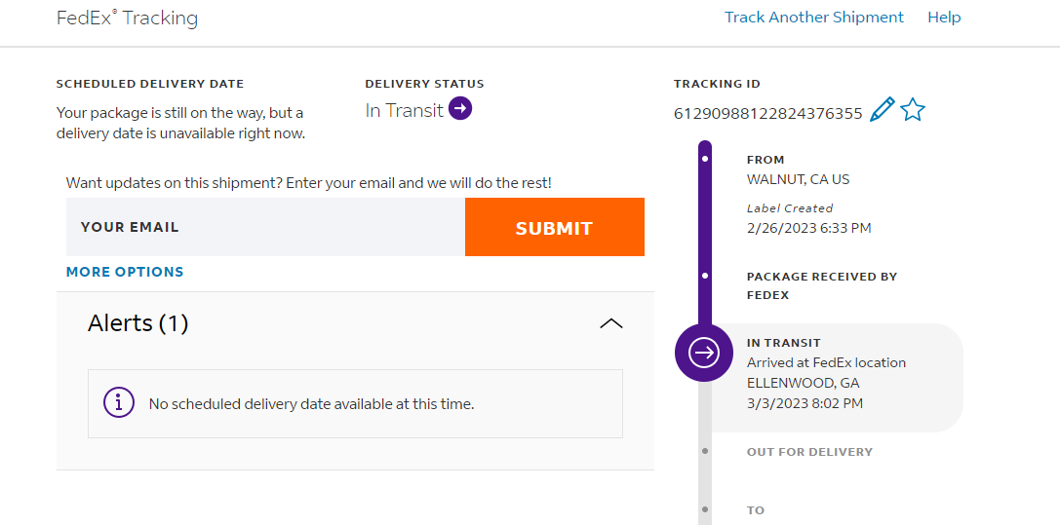The image size is (1060, 525).
Task: Click the star favorite icon
Action: (x=913, y=110)
